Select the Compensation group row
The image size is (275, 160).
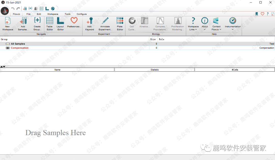pyautogui.click(x=20, y=48)
